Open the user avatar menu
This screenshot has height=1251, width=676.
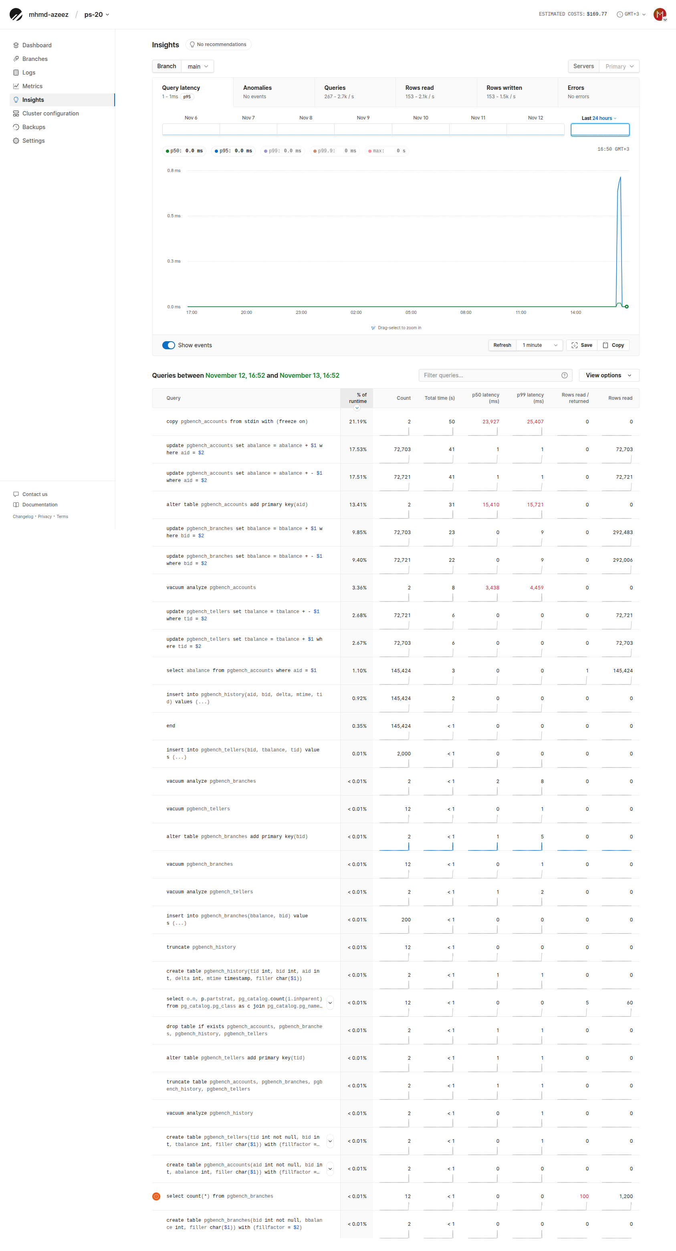[x=659, y=14]
